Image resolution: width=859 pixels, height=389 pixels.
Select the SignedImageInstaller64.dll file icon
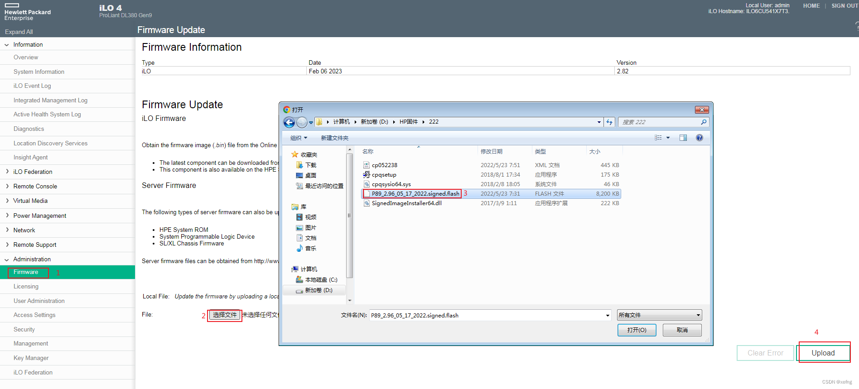367,203
